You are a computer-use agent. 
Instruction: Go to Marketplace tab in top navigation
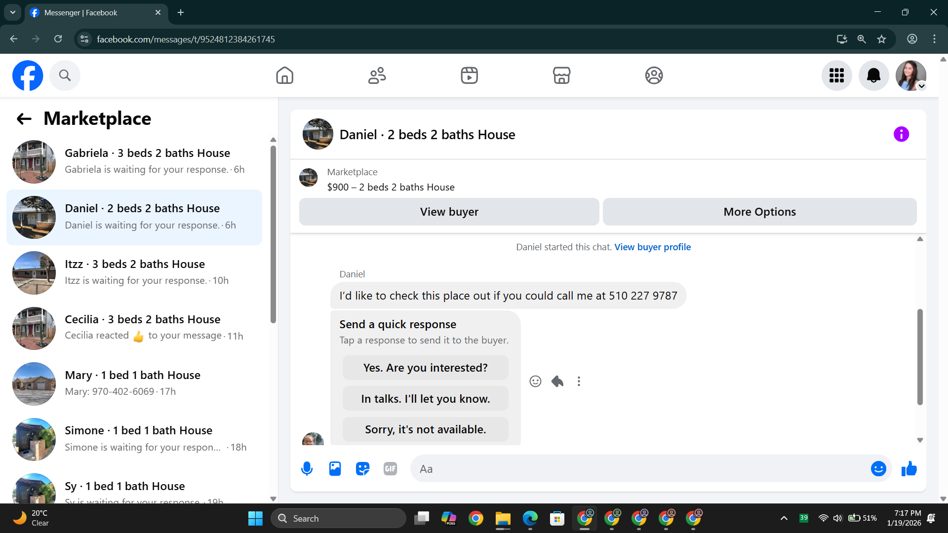561,76
